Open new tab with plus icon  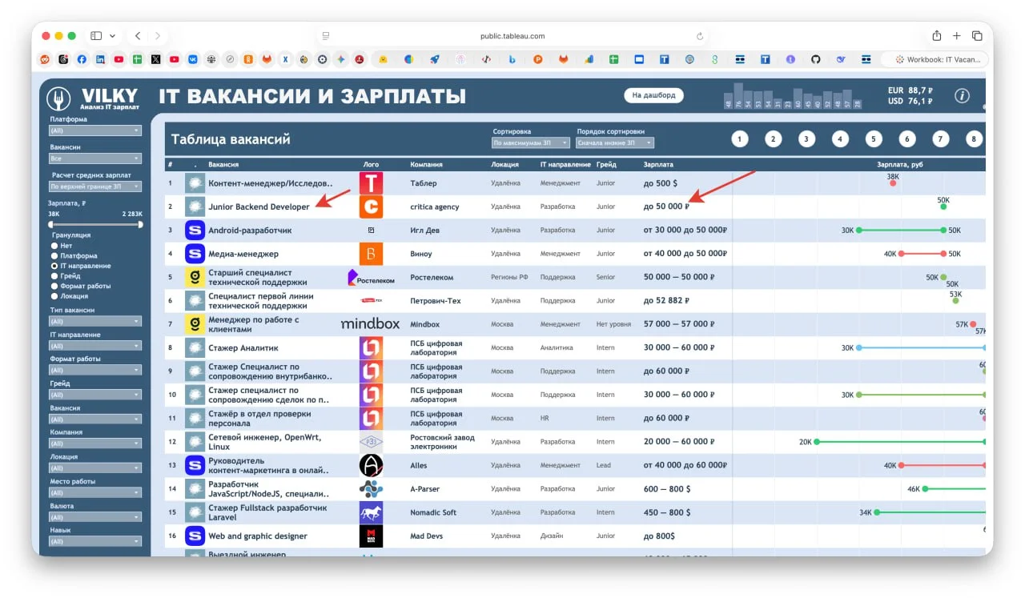(x=957, y=36)
